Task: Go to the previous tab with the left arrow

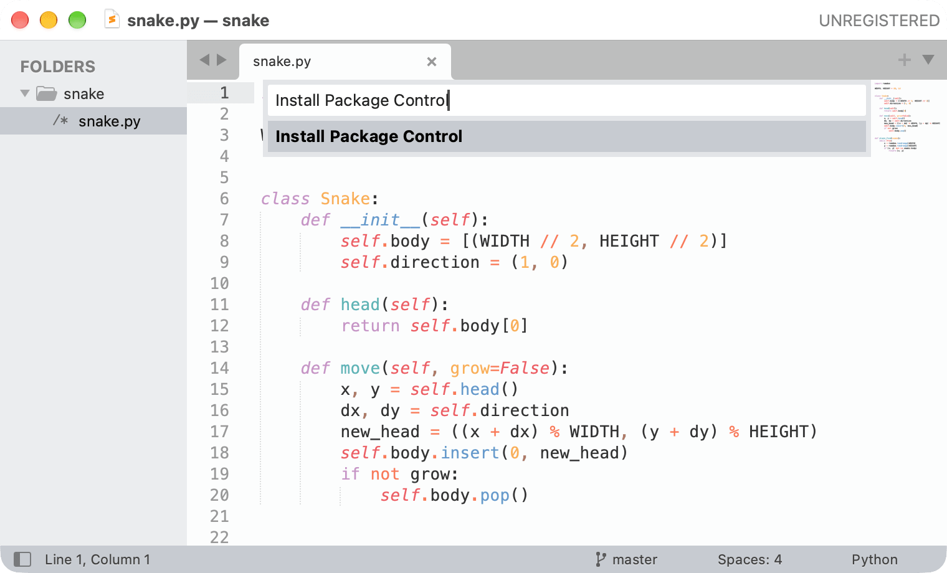Action: [x=204, y=60]
